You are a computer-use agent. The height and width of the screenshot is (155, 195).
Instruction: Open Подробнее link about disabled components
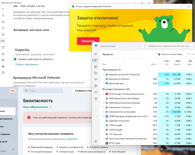72,139
